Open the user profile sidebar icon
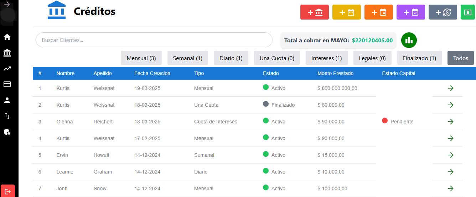Screen dimensions: 476x197 pyautogui.click(x=7, y=100)
